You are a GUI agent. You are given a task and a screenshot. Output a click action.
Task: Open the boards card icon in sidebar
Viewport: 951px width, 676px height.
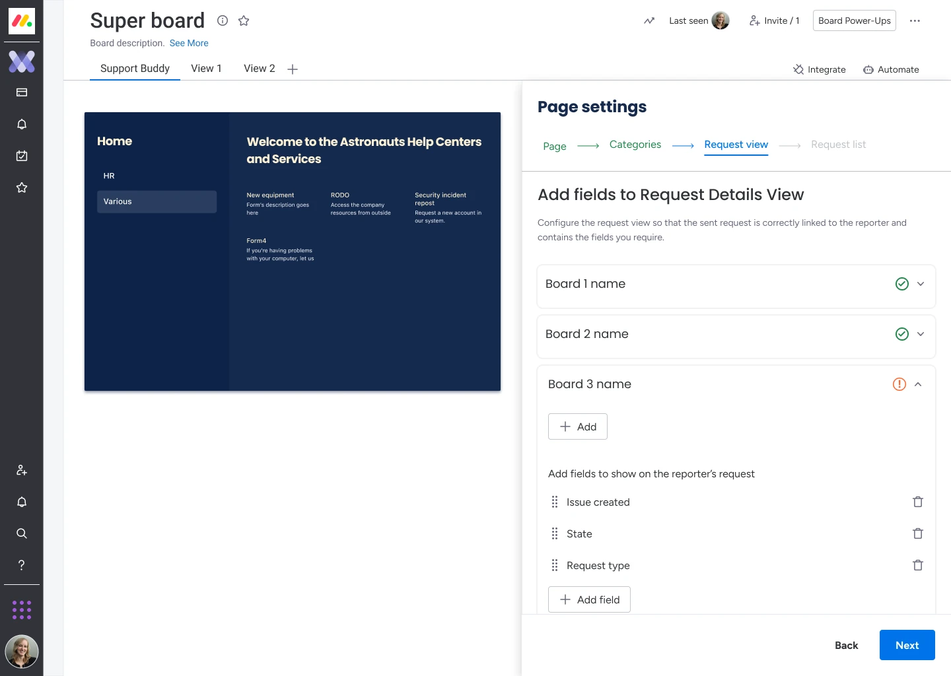tap(22, 92)
